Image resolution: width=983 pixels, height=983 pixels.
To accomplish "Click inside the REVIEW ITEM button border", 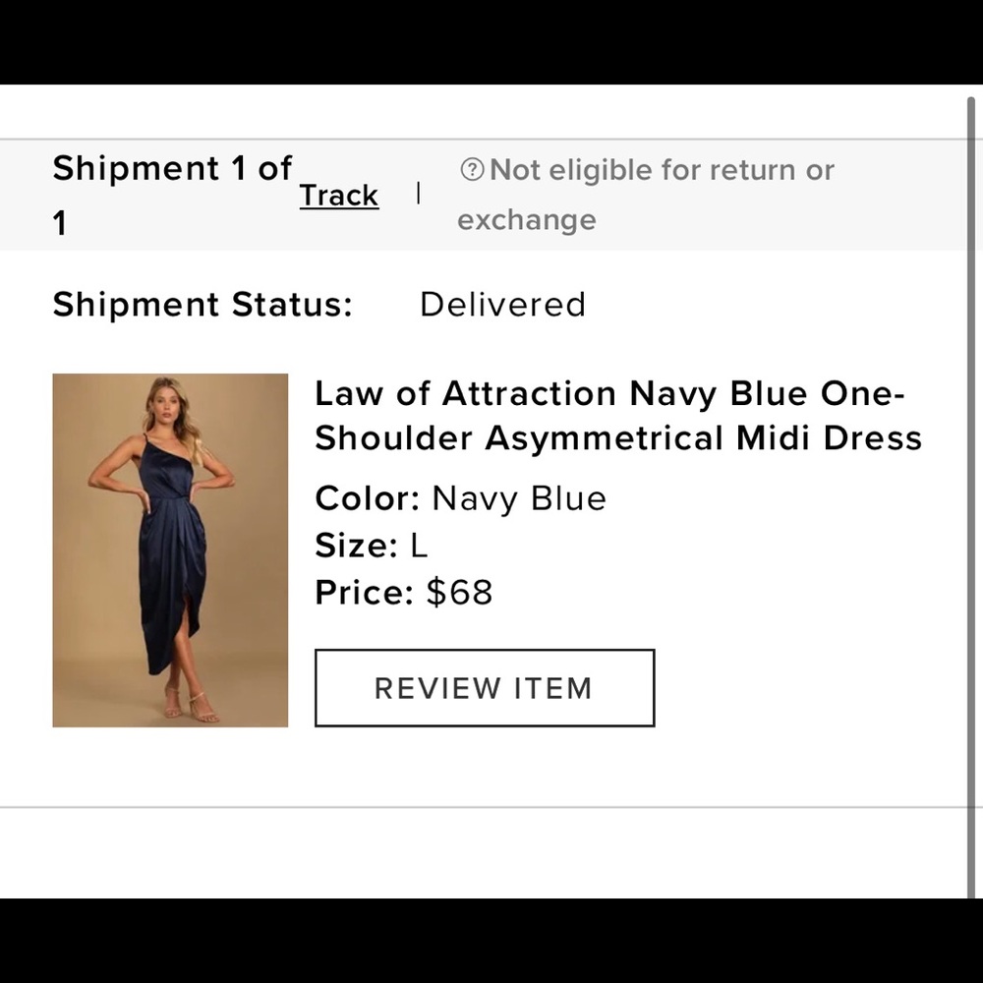I will pos(485,688).
